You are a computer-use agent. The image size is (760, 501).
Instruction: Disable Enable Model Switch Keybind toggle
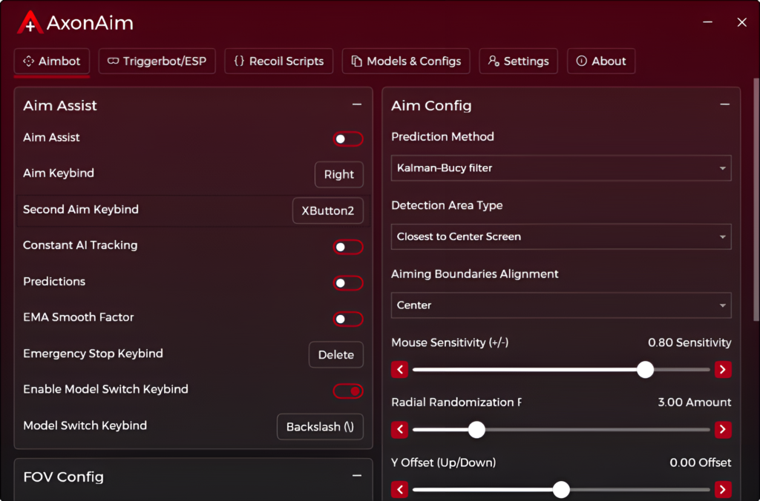[x=348, y=391]
